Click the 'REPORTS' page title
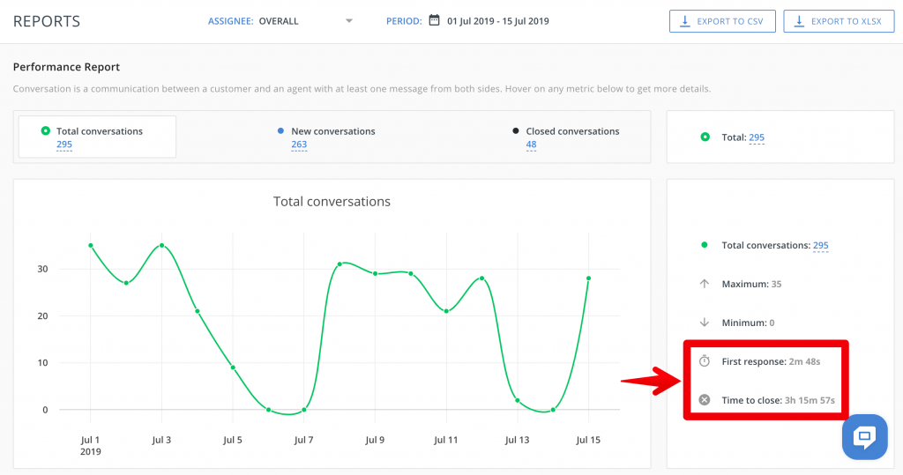The image size is (903, 475). [47, 21]
